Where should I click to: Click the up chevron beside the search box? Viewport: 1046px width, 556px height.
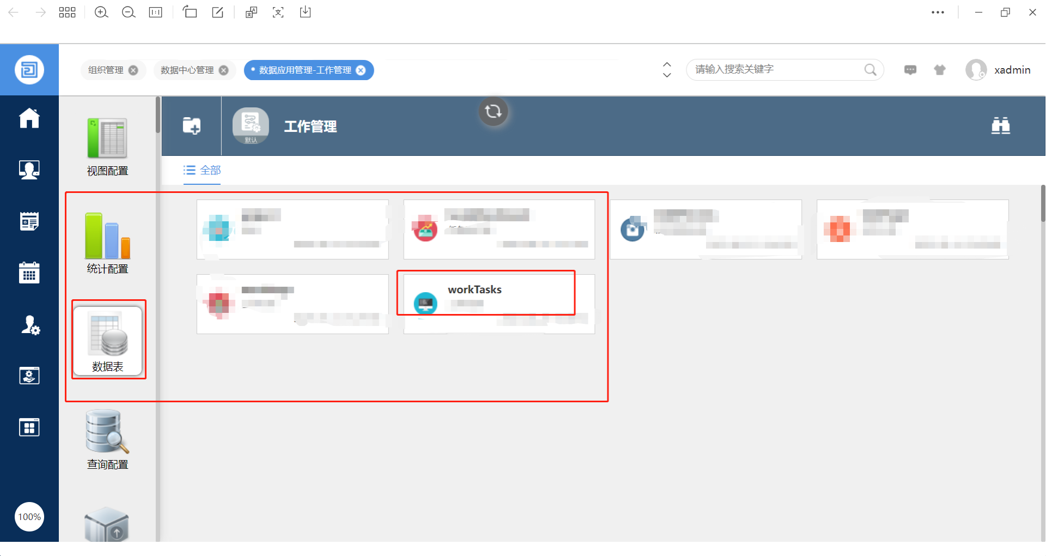coord(667,64)
